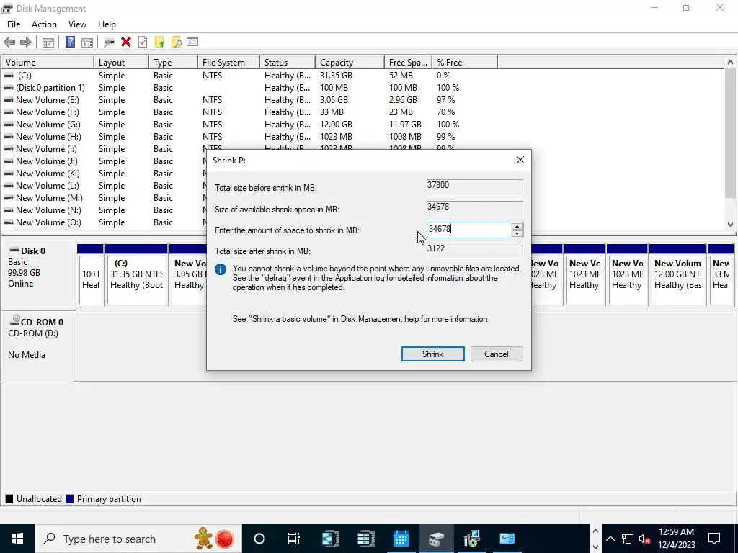
Task: Open the computer setup installer taskbar icon
Action: click(x=471, y=539)
